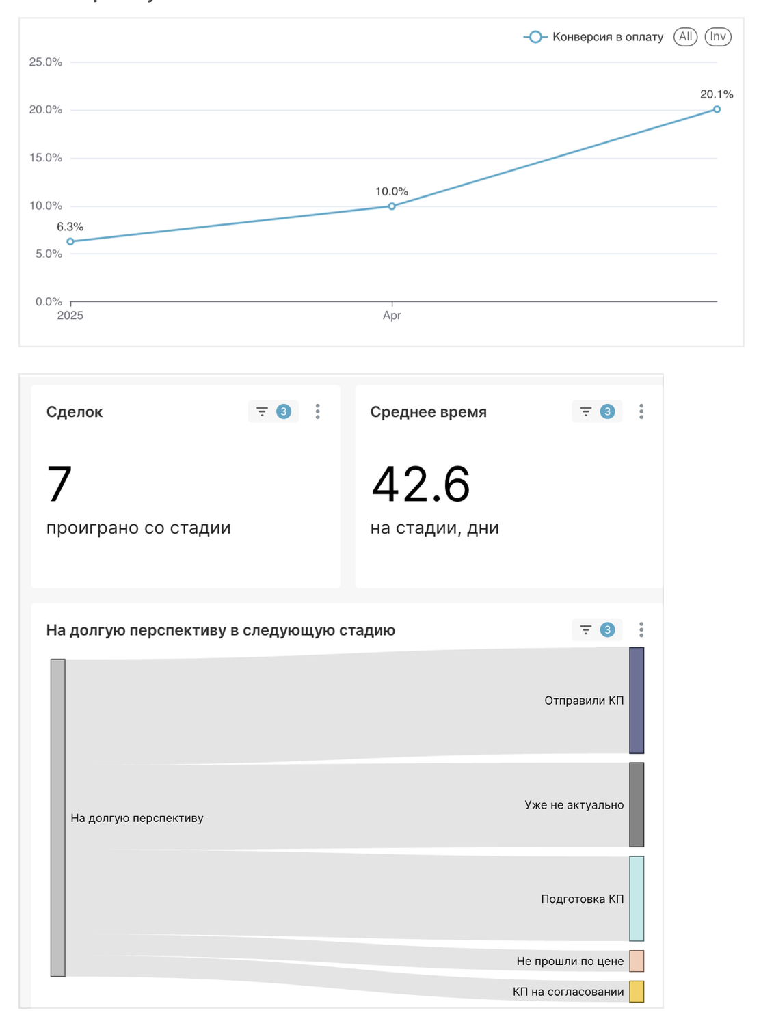Image resolution: width=774 pixels, height=1032 pixels.
Task: Click filter count badge on Сделок card
Action: tap(284, 411)
